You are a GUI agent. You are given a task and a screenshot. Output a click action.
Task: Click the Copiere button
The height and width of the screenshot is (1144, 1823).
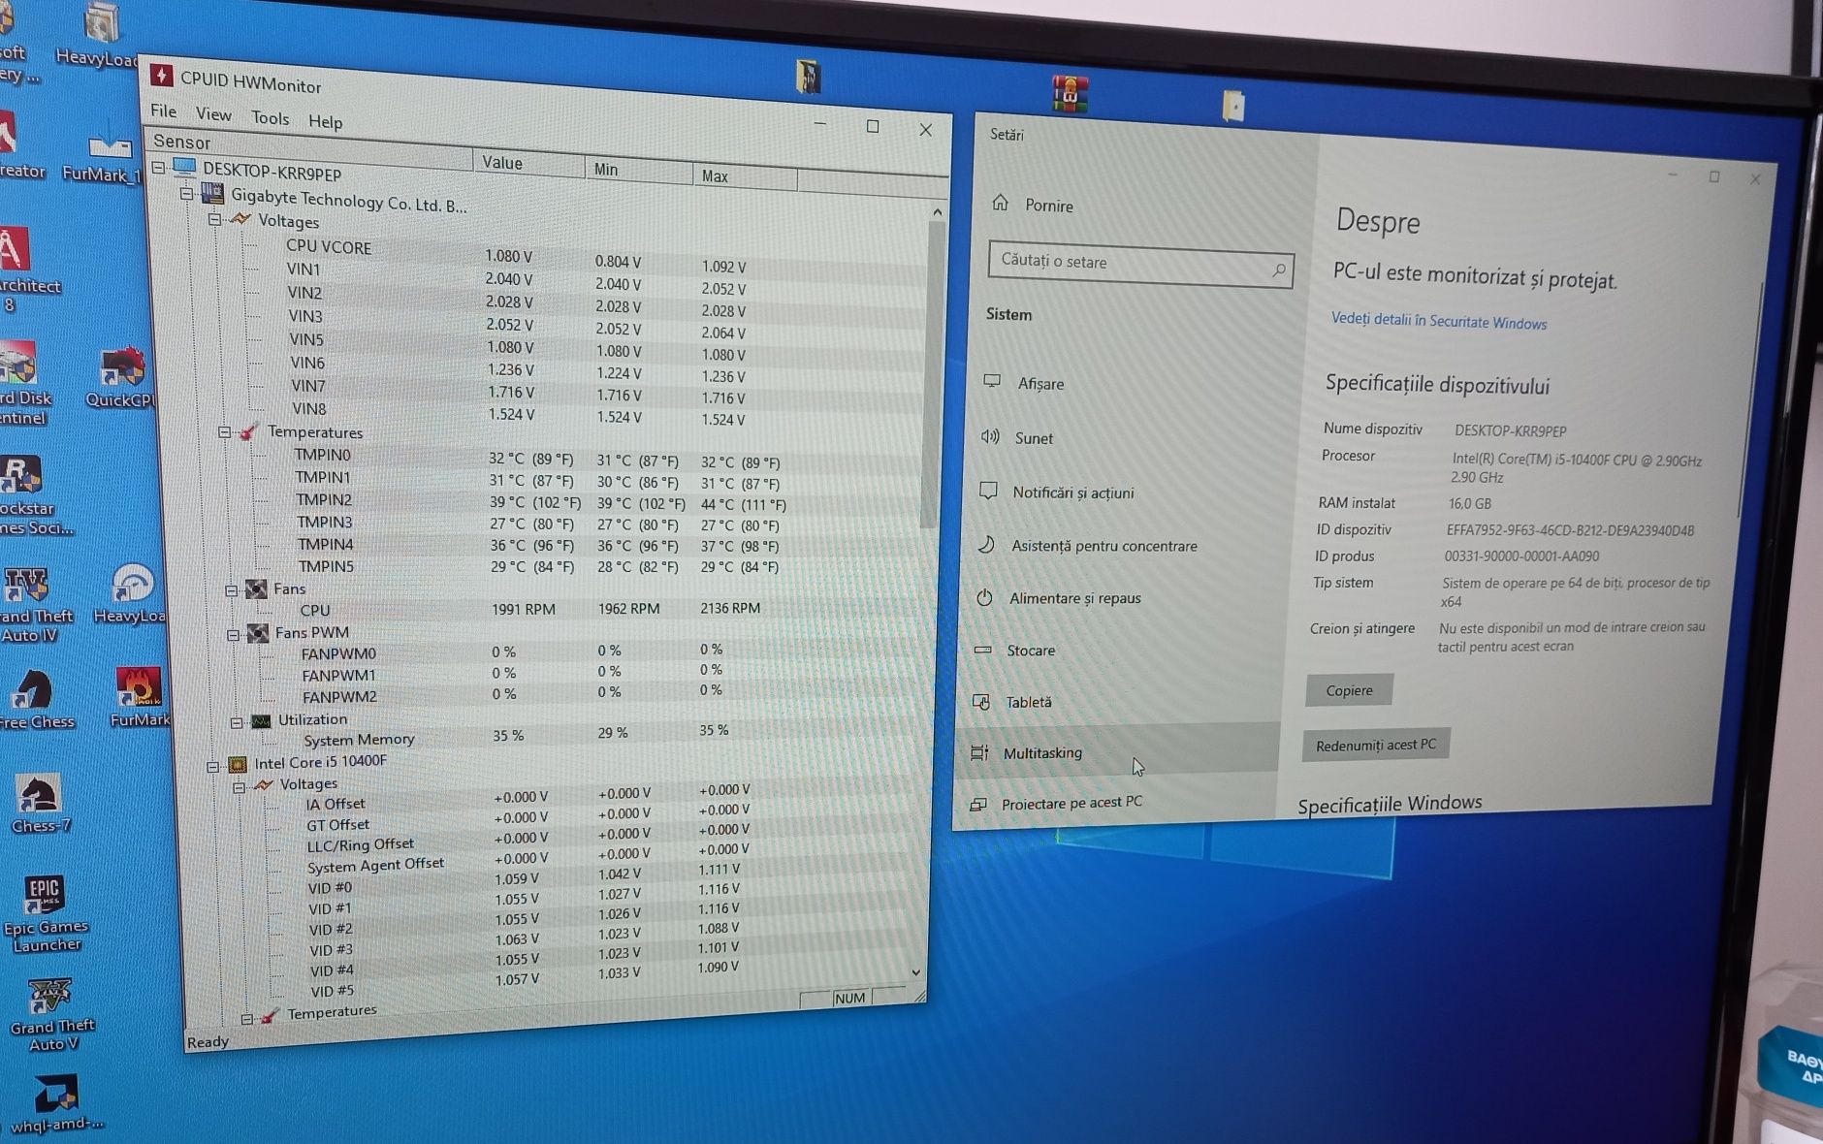(1349, 690)
